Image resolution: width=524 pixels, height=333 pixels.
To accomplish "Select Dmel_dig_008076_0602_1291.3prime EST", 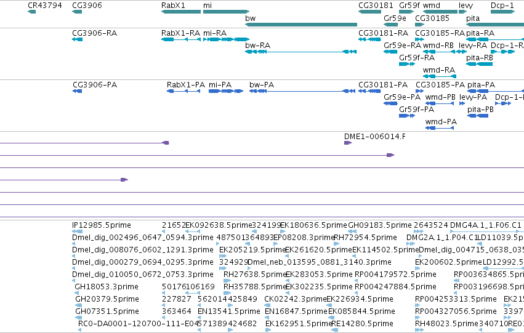I will click(143, 250).
